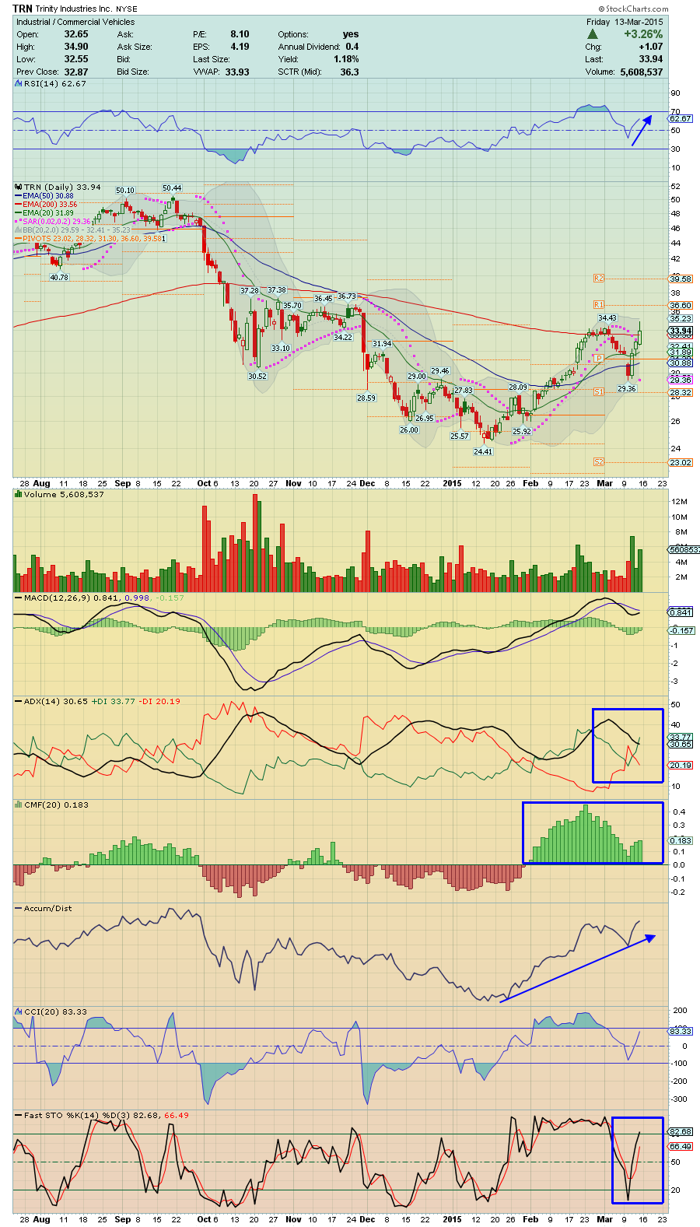The height and width of the screenshot is (1227, 700).
Task: Click the Yield value 1.18%
Action: pos(346,59)
